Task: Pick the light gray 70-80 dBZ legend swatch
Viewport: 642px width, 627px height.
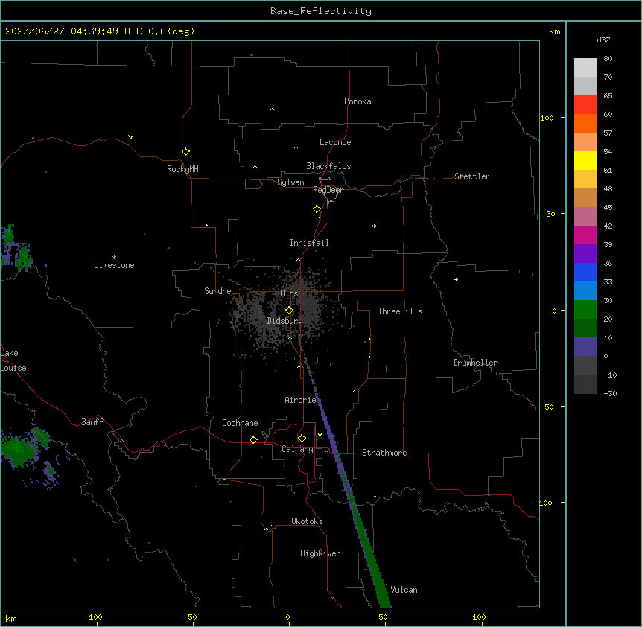Action: tap(585, 68)
